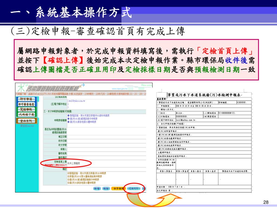Image resolution: width=277 pixels, height=208 pixels.
Task: Click the (五)電子郵件地址 label
Action: pos(59,104)
